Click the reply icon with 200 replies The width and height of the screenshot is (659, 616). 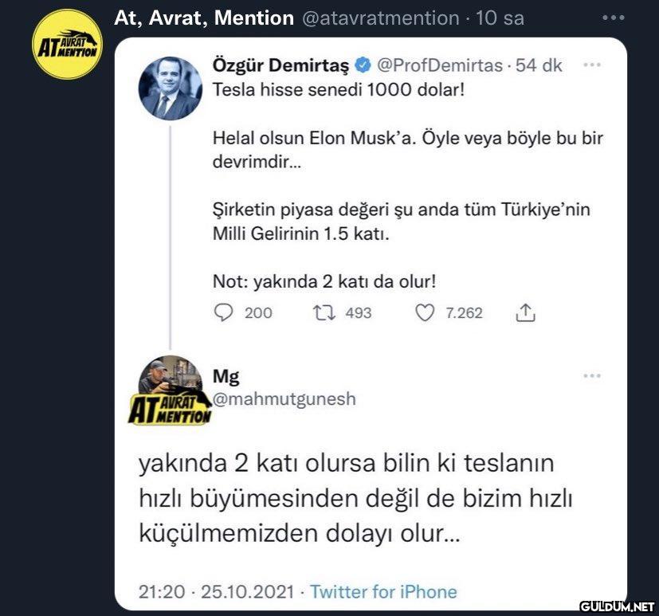(x=222, y=313)
